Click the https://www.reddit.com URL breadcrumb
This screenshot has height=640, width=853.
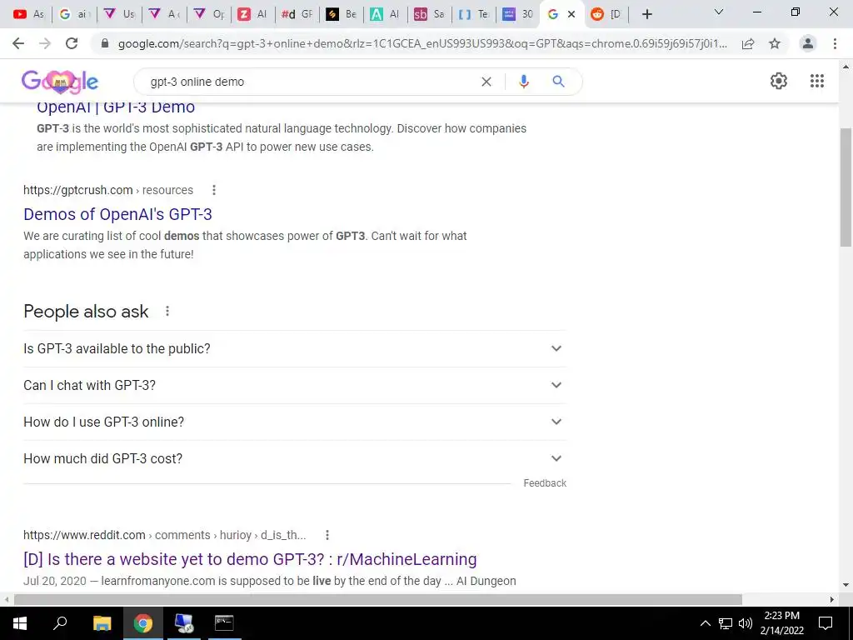[84, 535]
